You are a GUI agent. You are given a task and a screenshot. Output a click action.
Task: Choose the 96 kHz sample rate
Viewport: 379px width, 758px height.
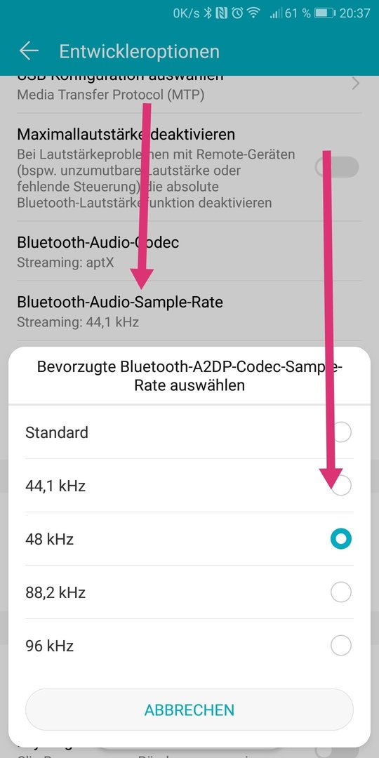click(189, 645)
